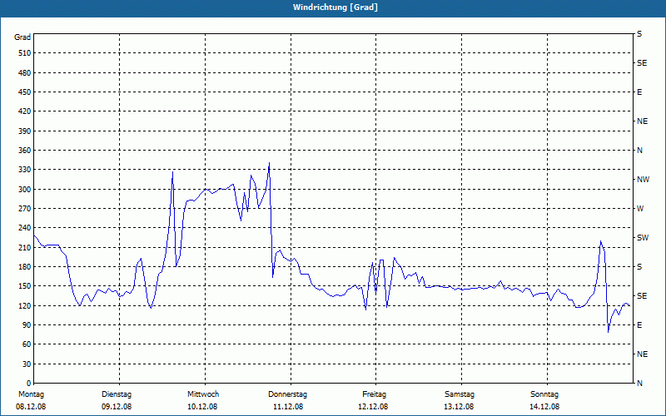
Task: Select the 'Donnerstag' day label
Action: click(x=287, y=394)
